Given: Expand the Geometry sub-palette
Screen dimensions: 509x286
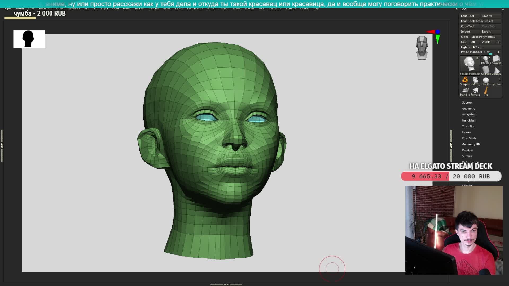Looking at the screenshot, I should pyautogui.click(x=468, y=109).
